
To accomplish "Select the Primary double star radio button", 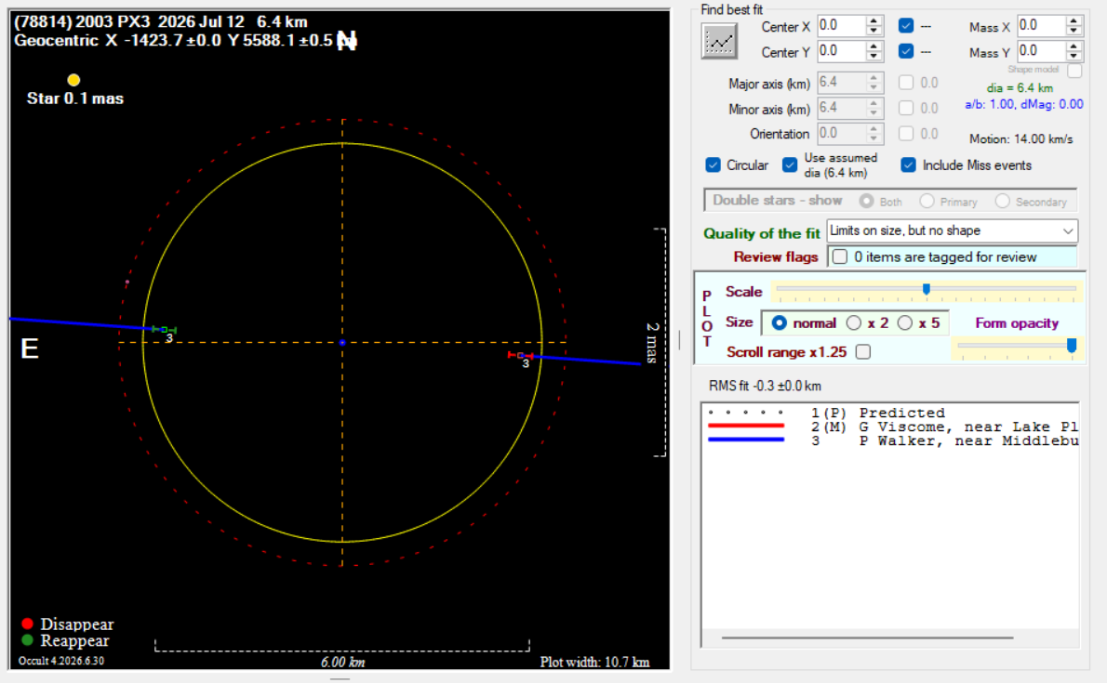I will pos(927,201).
